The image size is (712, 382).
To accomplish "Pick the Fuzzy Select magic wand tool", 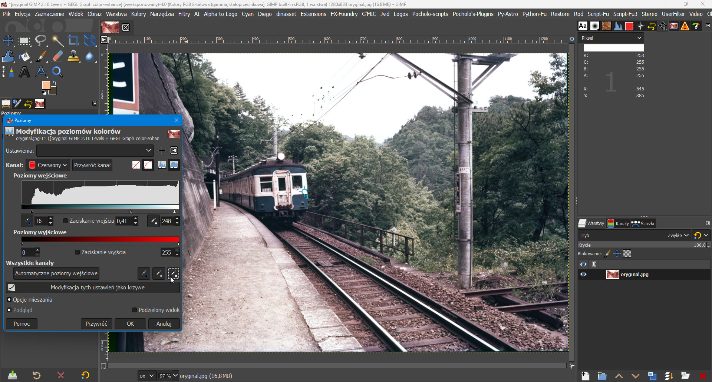I will (57, 40).
